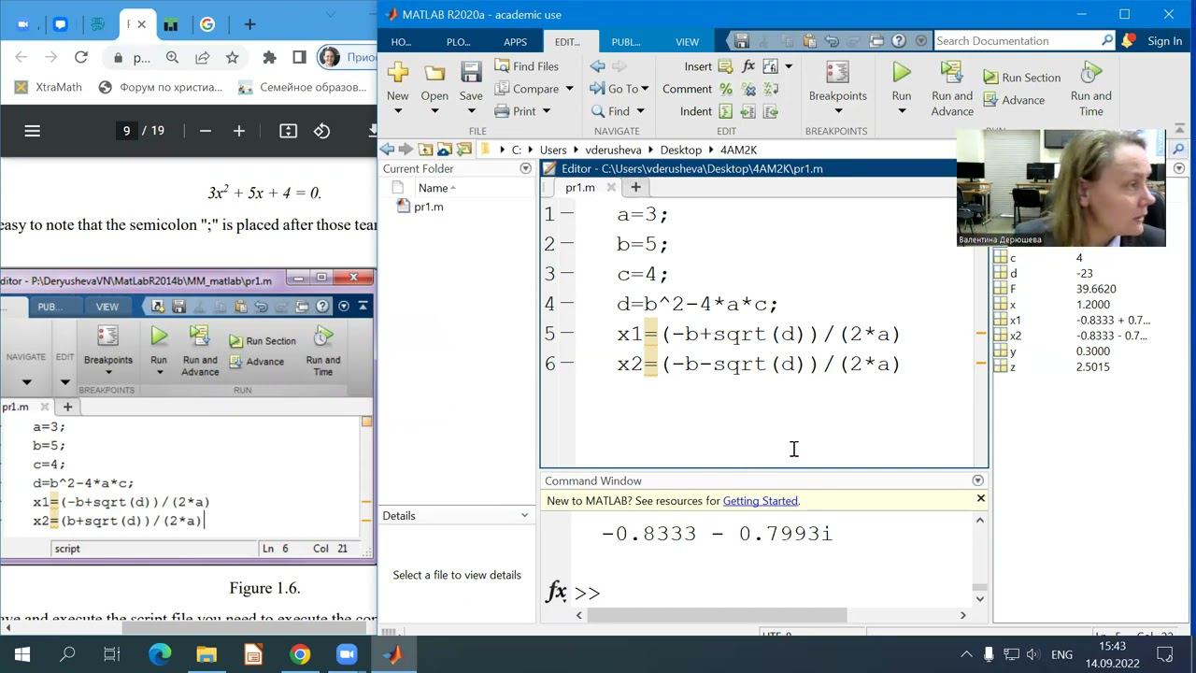Viewport: 1196px width, 673px height.
Task: Click the Uncomment icon next to Comment
Action: [748, 89]
